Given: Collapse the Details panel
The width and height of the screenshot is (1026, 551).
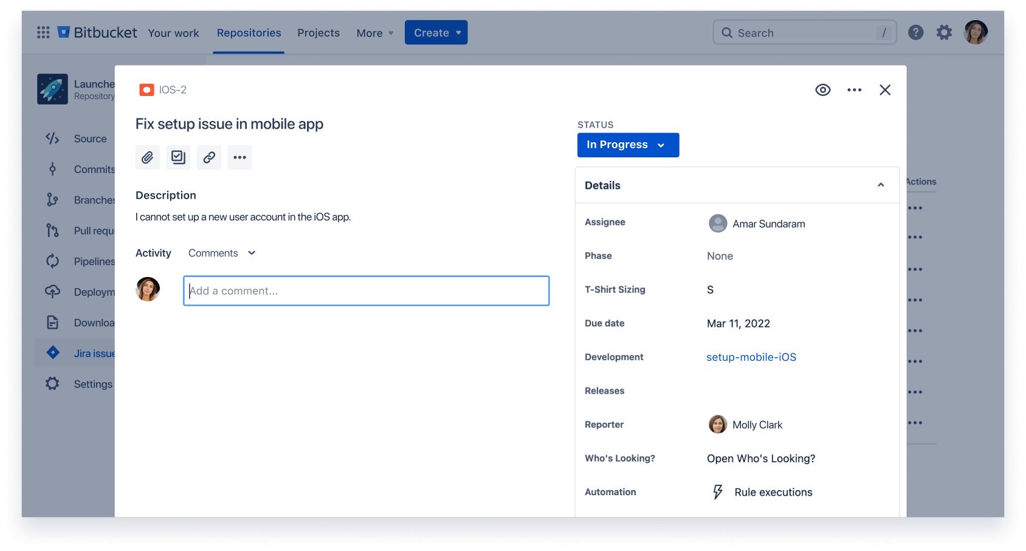Looking at the screenshot, I should point(881,185).
